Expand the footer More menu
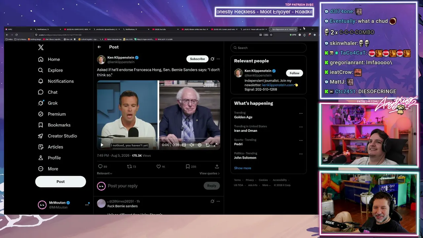This screenshot has width=423, height=238. [x=266, y=185]
